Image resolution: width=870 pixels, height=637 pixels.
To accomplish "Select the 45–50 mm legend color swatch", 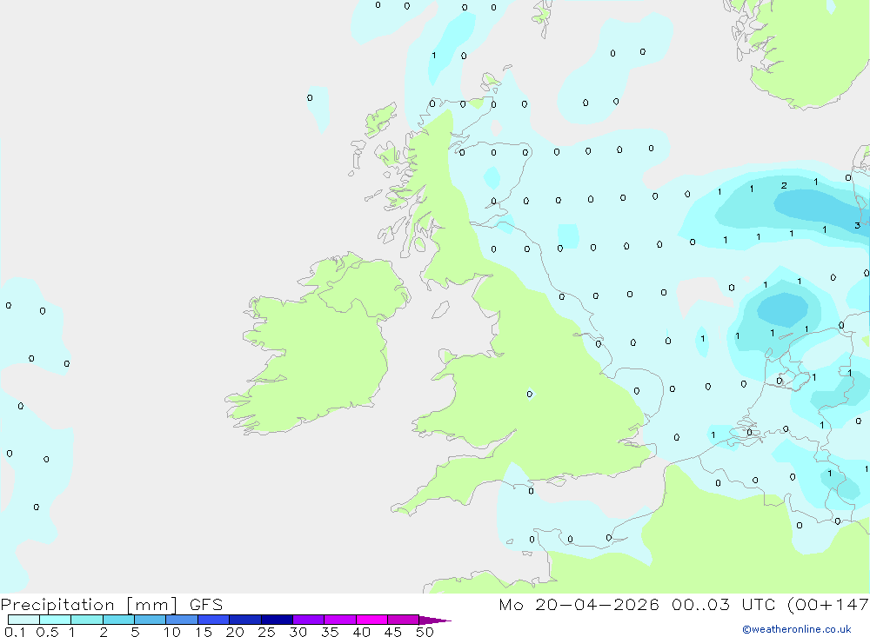I will pos(404,620).
